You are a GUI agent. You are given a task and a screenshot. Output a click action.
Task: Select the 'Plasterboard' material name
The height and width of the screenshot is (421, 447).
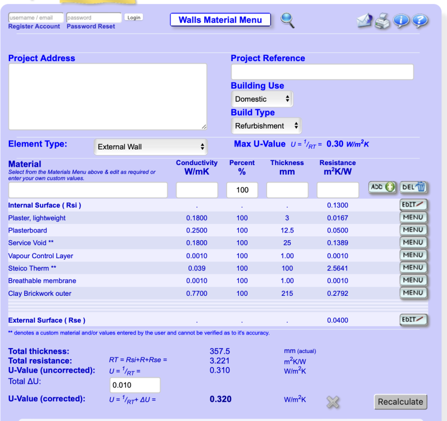click(28, 230)
